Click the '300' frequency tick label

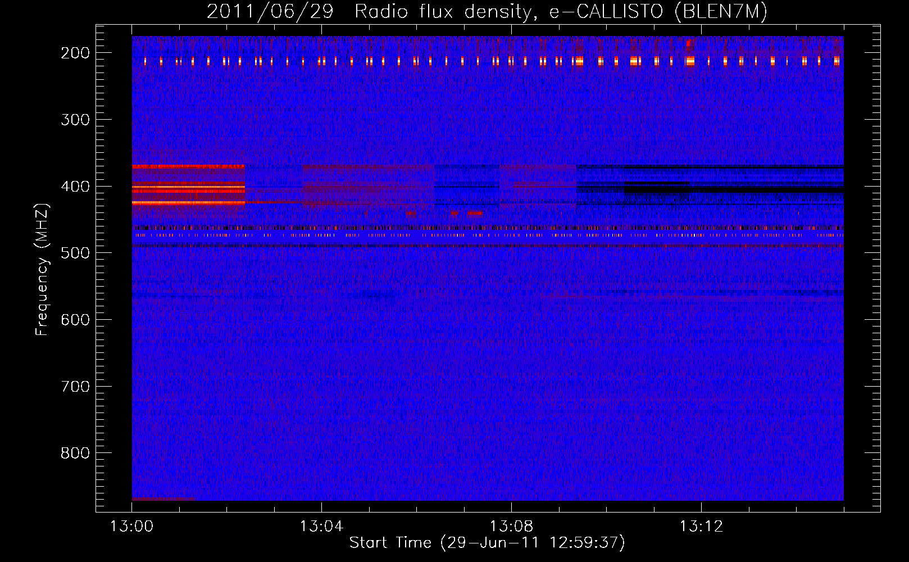[x=75, y=120]
